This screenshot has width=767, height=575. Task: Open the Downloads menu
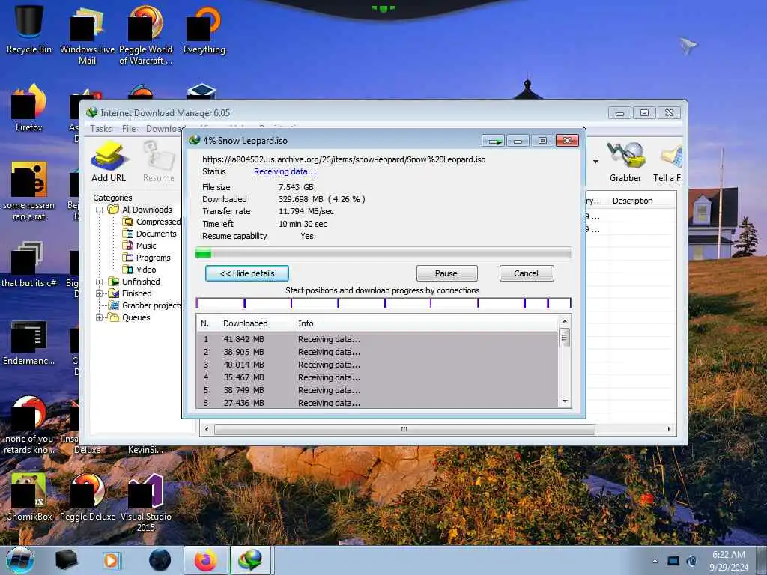point(164,129)
